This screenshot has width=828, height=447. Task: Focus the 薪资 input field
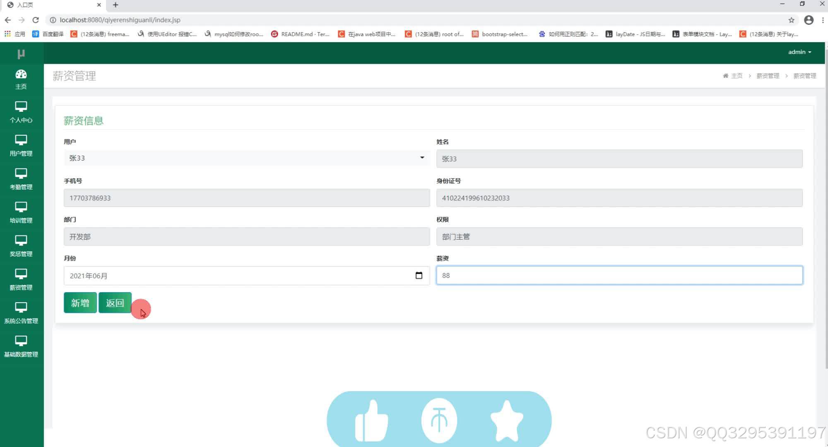(x=619, y=275)
